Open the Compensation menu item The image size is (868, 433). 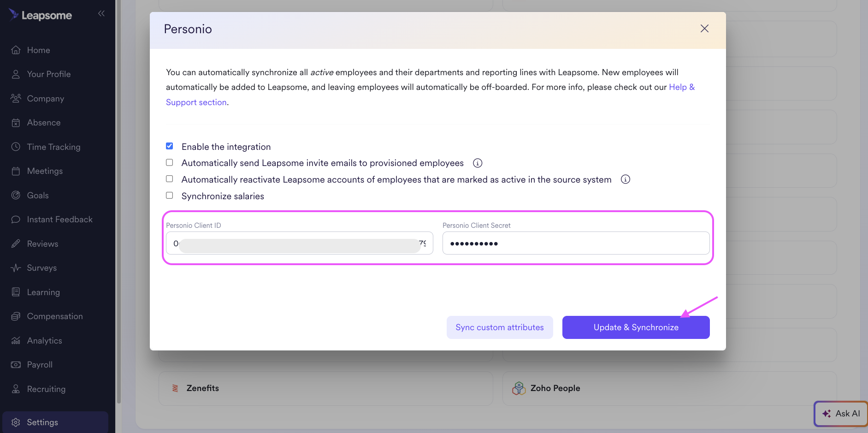(54, 316)
